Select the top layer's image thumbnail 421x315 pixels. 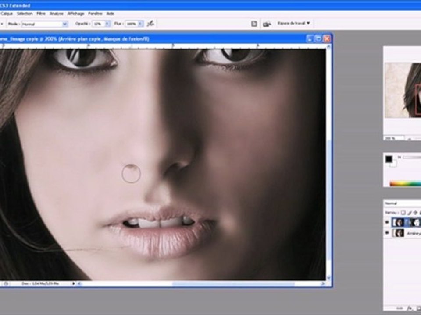[x=398, y=222]
